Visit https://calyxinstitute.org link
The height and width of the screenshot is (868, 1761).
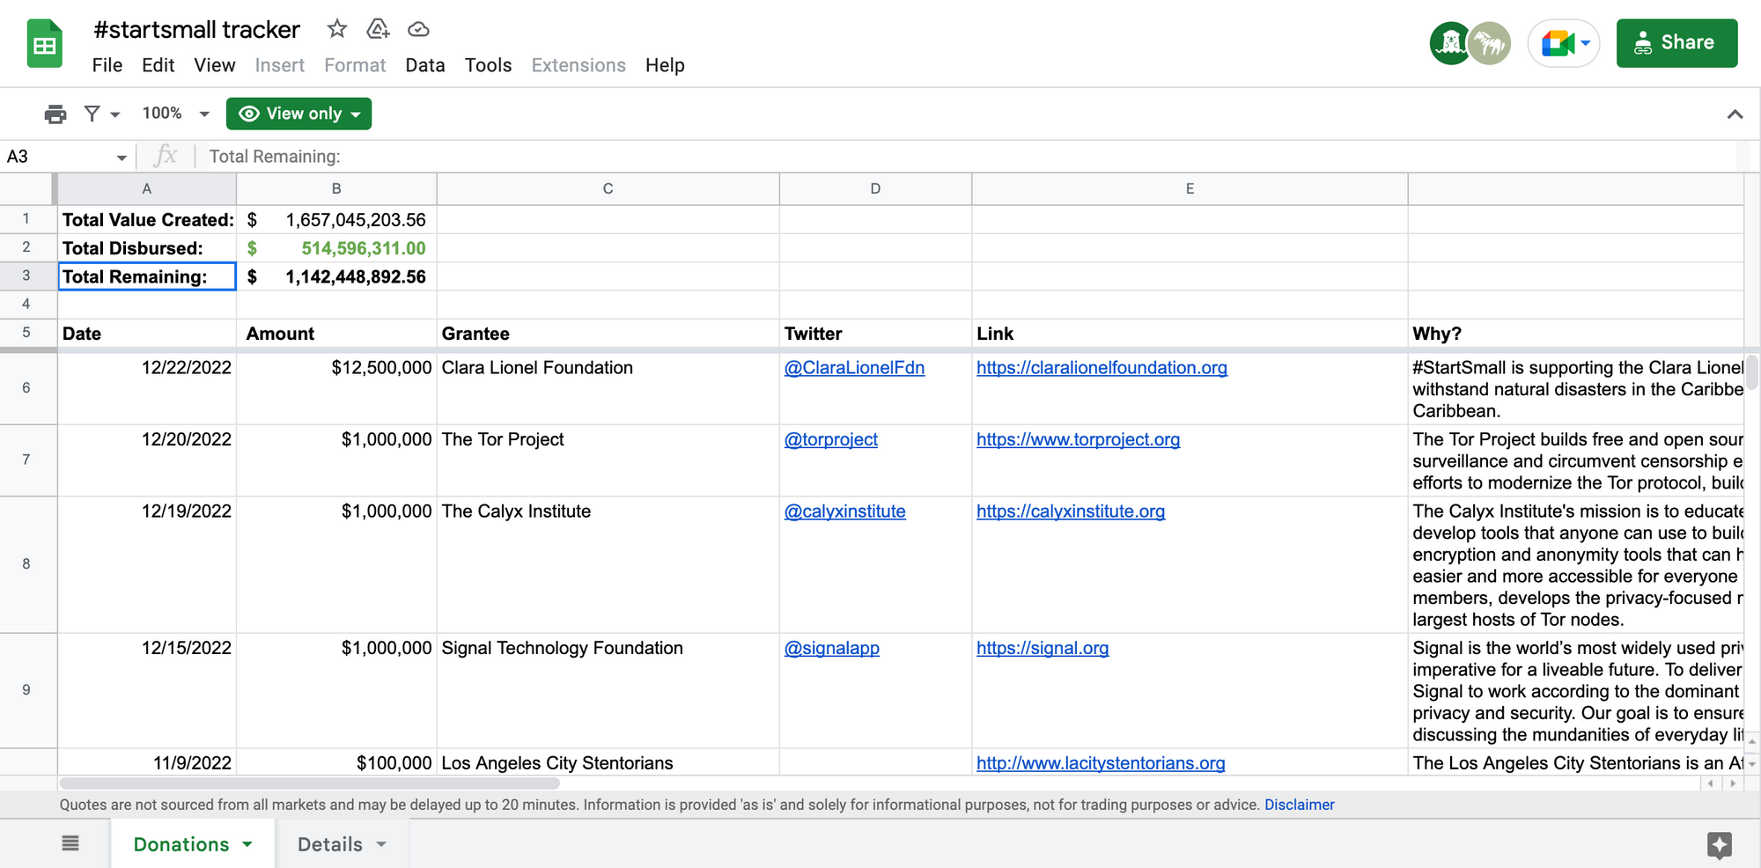point(1071,511)
